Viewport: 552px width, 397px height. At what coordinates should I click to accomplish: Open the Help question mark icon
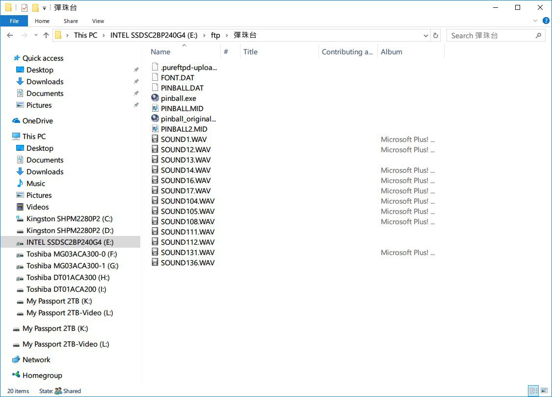coord(546,21)
